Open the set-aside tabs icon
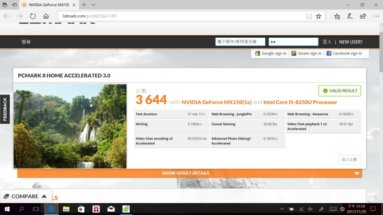Image resolution: width=383 pixels, height=215 pixels. 5,5
